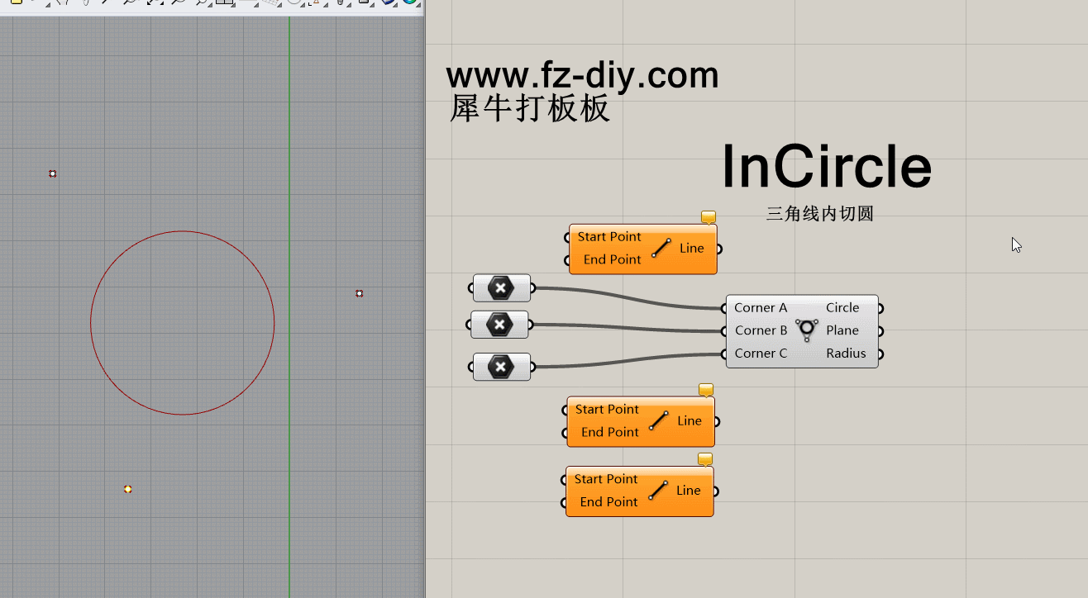Click the Plane output label
Viewport: 1088px width, 598px height.
[842, 330]
